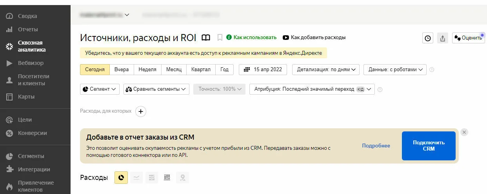Open the Точность: 100% dropdown
This screenshot has height=194, width=487.
(x=220, y=89)
